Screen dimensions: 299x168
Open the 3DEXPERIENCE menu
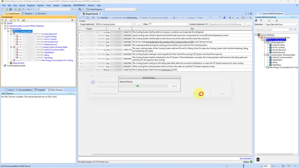click(79, 5)
